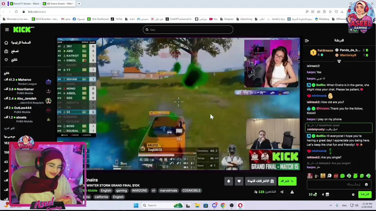Insert the skull emote
The height and width of the screenshot is (211, 376).
329,176
